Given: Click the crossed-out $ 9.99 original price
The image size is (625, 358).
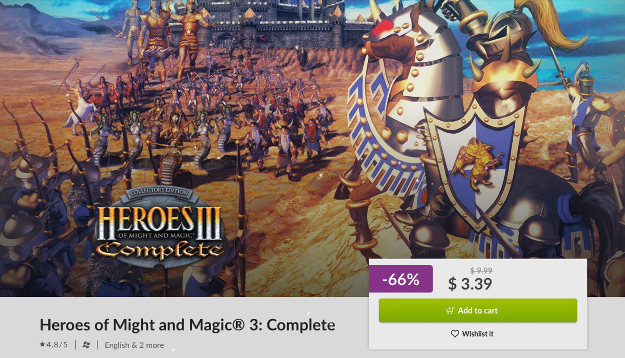Looking at the screenshot, I should [481, 270].
